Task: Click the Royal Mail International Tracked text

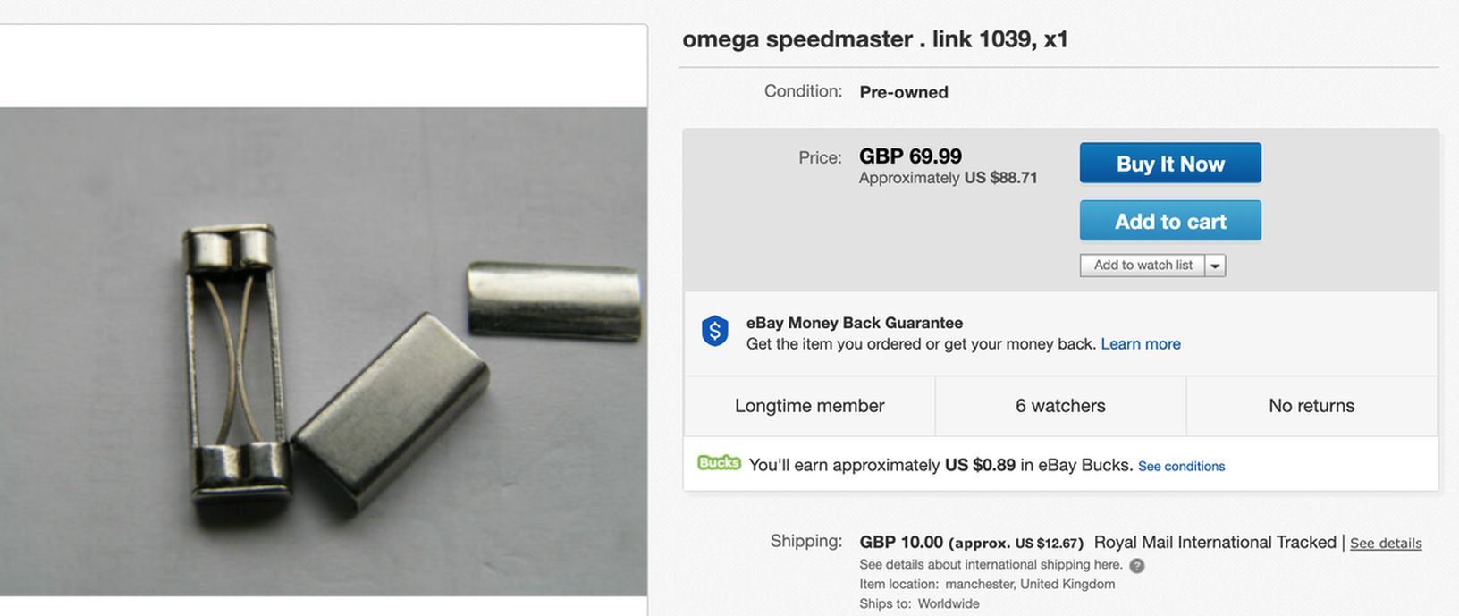Action: (x=1214, y=543)
